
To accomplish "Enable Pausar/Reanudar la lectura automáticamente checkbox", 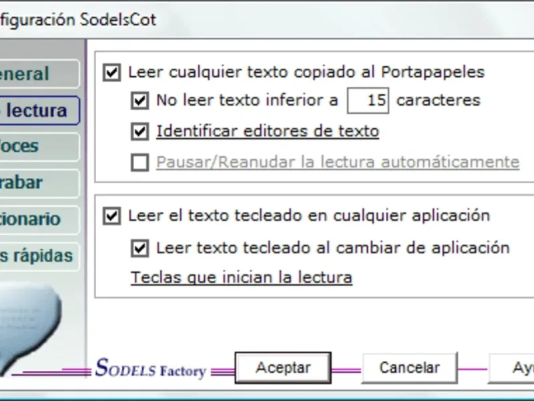I will click(140, 162).
